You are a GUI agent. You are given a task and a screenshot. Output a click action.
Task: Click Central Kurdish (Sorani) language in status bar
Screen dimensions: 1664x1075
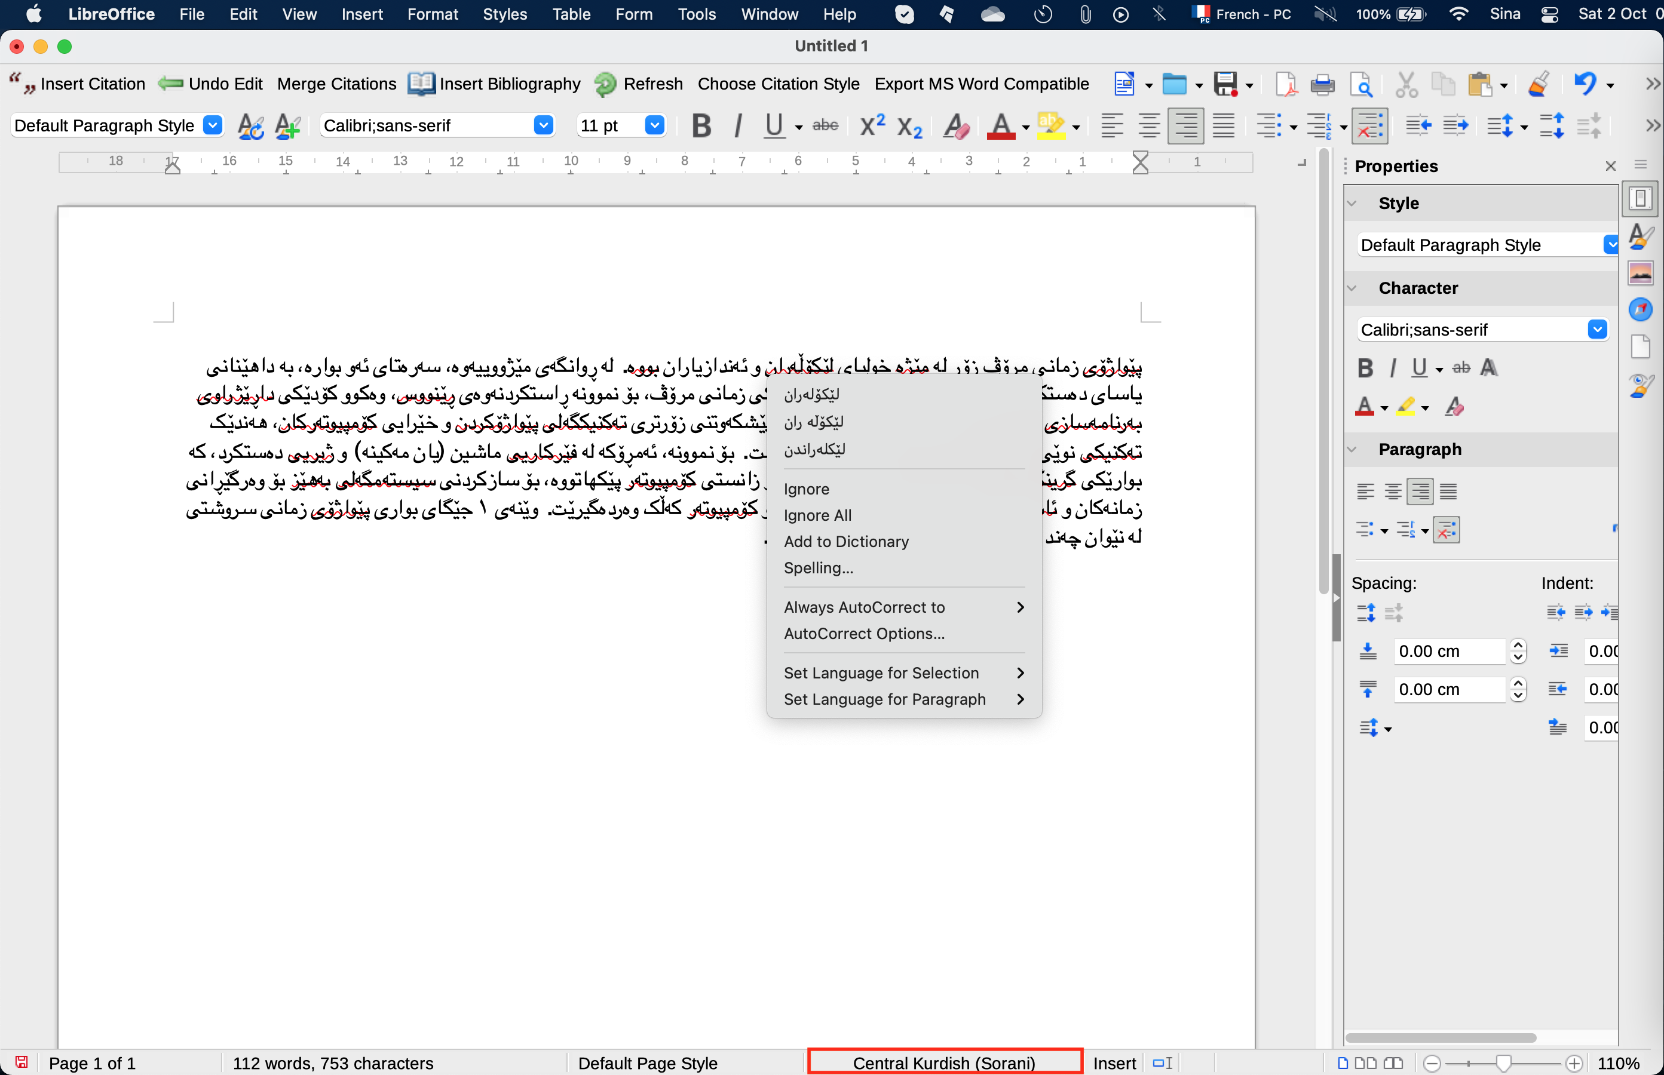point(943,1063)
